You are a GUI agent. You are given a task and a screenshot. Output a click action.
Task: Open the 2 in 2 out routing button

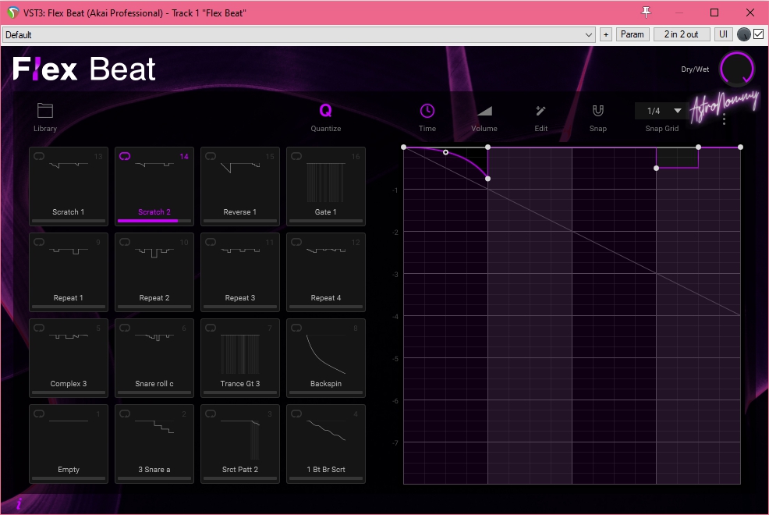coord(682,34)
